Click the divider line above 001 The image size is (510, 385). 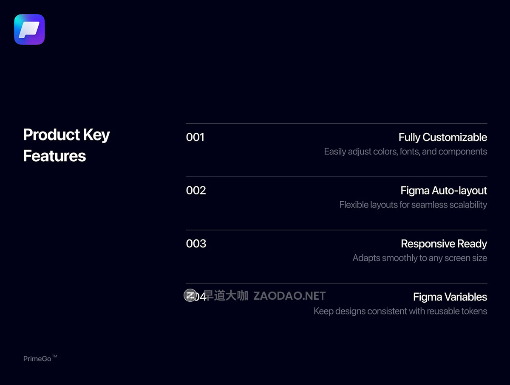tap(337, 124)
